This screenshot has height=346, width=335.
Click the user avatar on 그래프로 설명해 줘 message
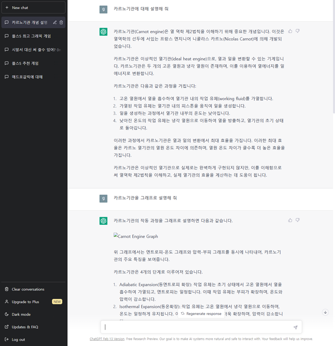tap(103, 199)
